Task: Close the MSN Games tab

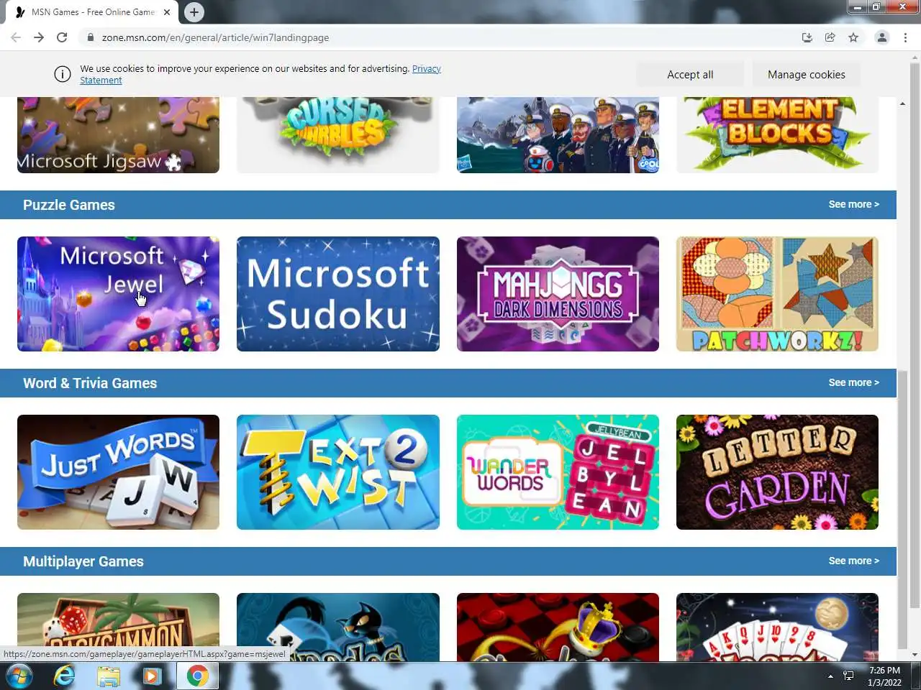Action: [x=167, y=12]
